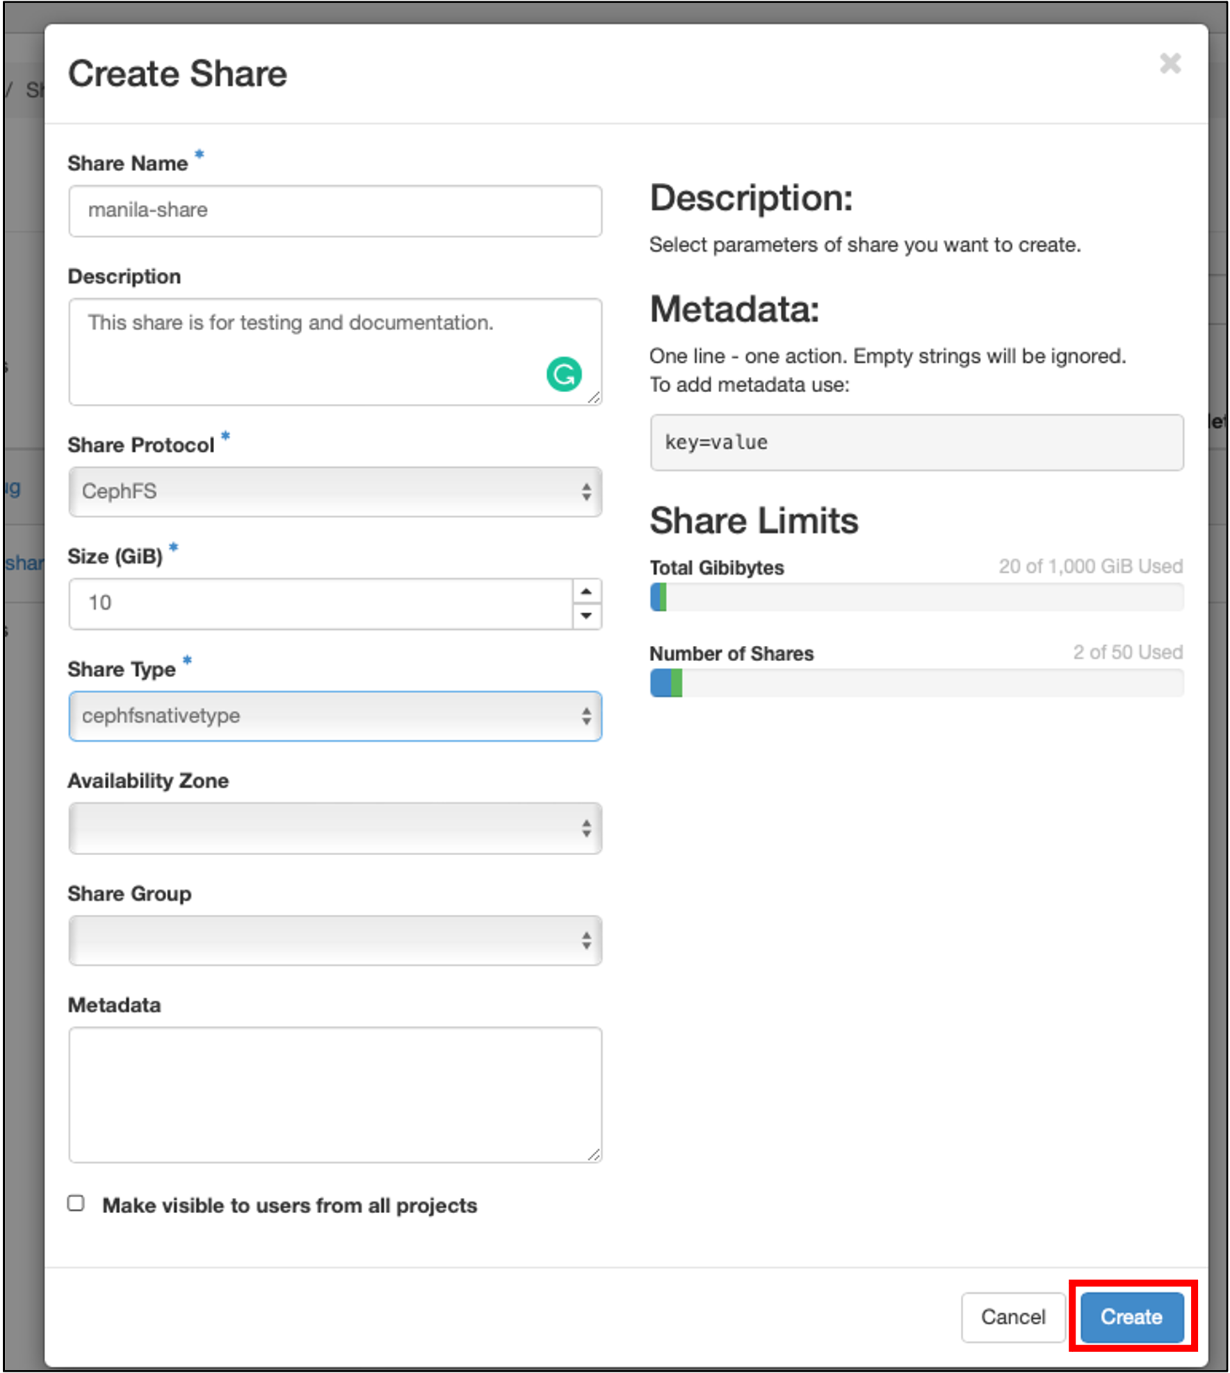Increase the Size (GiB) value
Image resolution: width=1230 pixels, height=1373 pixels.
[x=586, y=592]
